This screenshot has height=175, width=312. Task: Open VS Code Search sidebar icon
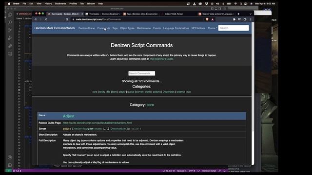pos(10,22)
